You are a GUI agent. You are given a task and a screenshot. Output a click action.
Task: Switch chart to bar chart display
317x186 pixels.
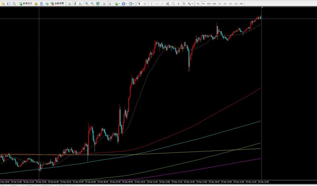(70, 4)
